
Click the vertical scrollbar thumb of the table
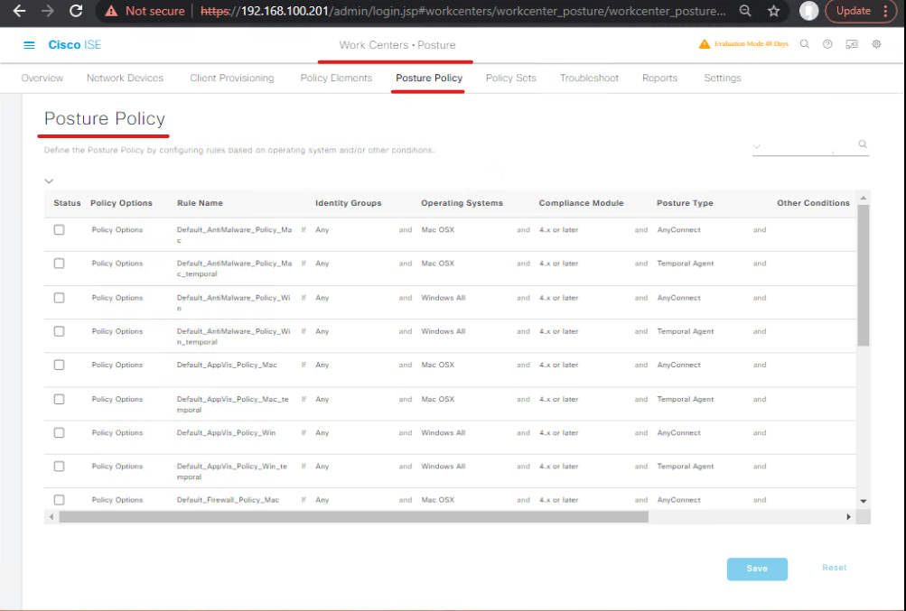point(864,275)
